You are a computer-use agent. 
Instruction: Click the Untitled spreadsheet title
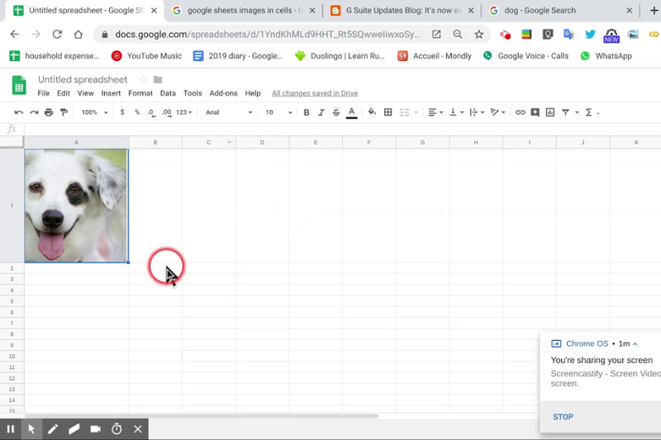pos(83,79)
